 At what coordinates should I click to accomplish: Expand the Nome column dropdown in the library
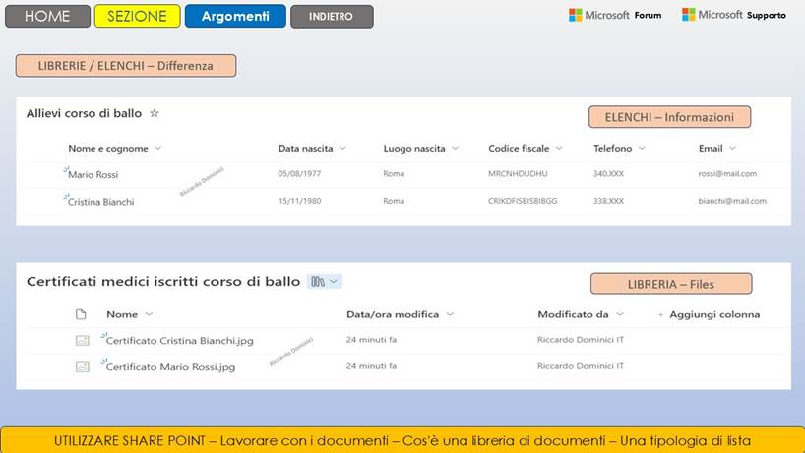[x=149, y=314]
